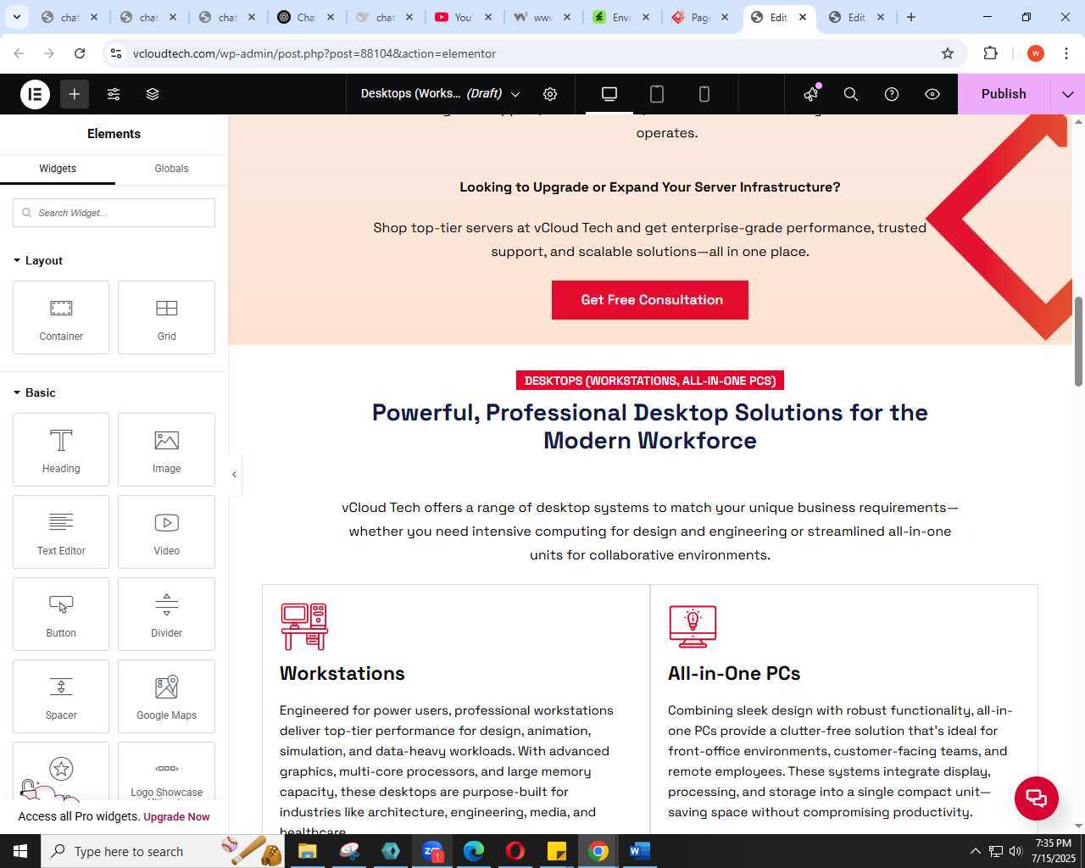The height and width of the screenshot is (868, 1085).
Task: Select the Workstations heading
Action: (342, 673)
